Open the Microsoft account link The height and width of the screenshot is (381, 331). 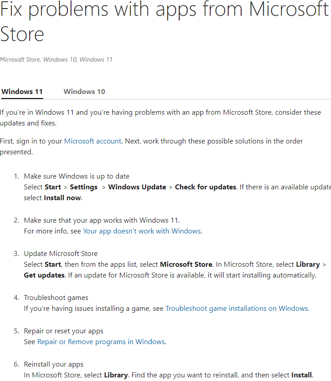(x=93, y=141)
